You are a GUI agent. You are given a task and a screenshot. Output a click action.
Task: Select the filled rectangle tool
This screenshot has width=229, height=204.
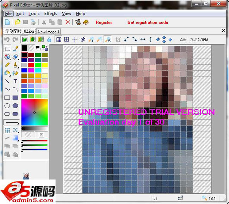tap(16, 97)
